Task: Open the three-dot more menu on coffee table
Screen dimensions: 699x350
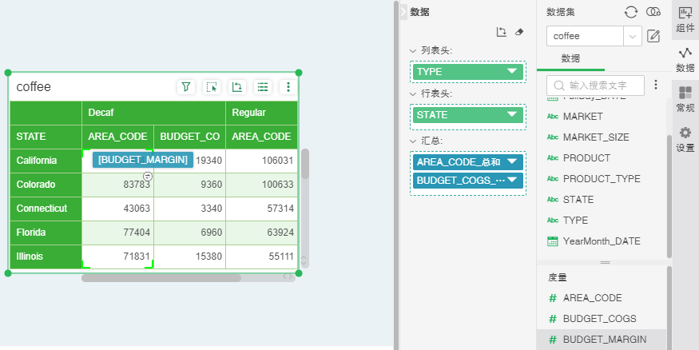Action: click(x=288, y=87)
